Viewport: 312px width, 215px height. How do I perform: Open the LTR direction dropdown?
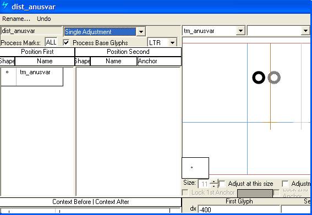tap(172, 42)
